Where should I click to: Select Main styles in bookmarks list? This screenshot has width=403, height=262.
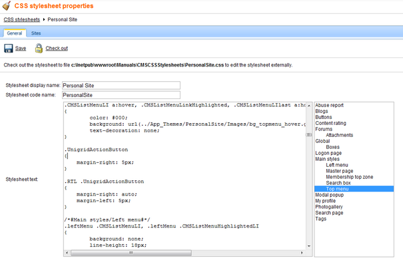click(x=328, y=159)
